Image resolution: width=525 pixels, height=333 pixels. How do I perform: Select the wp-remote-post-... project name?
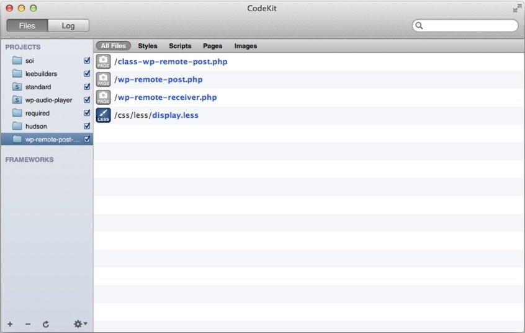(53, 140)
